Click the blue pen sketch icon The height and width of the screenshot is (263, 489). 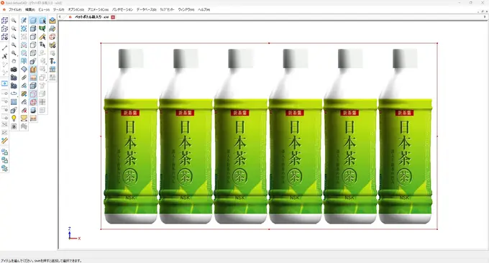24,20
